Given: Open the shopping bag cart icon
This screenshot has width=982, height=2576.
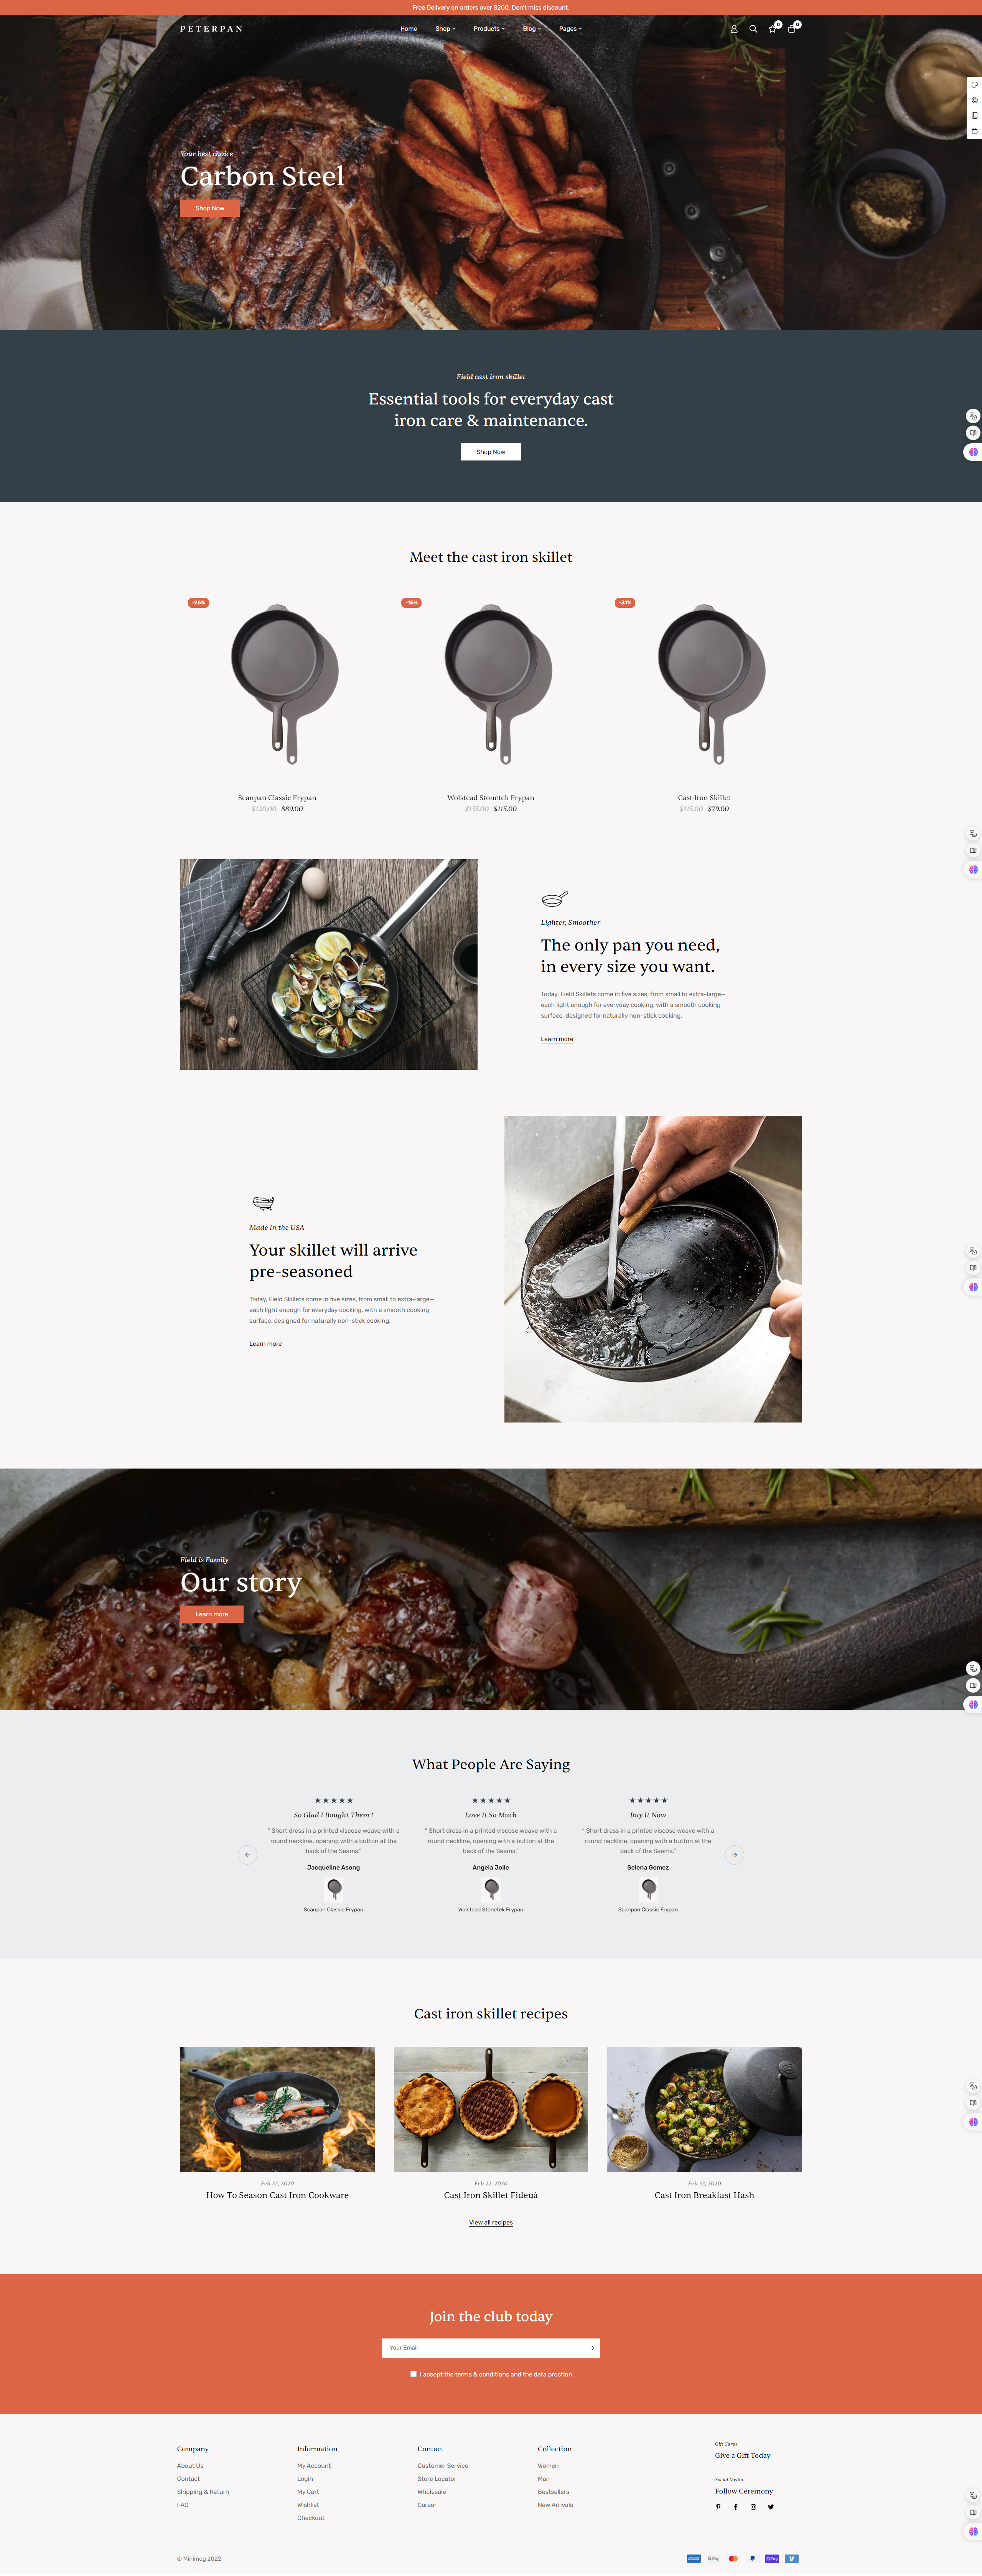Looking at the screenshot, I should (x=792, y=29).
